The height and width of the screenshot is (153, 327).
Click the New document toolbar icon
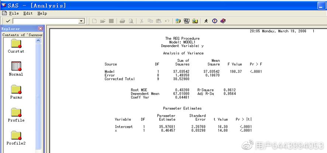point(94,21)
